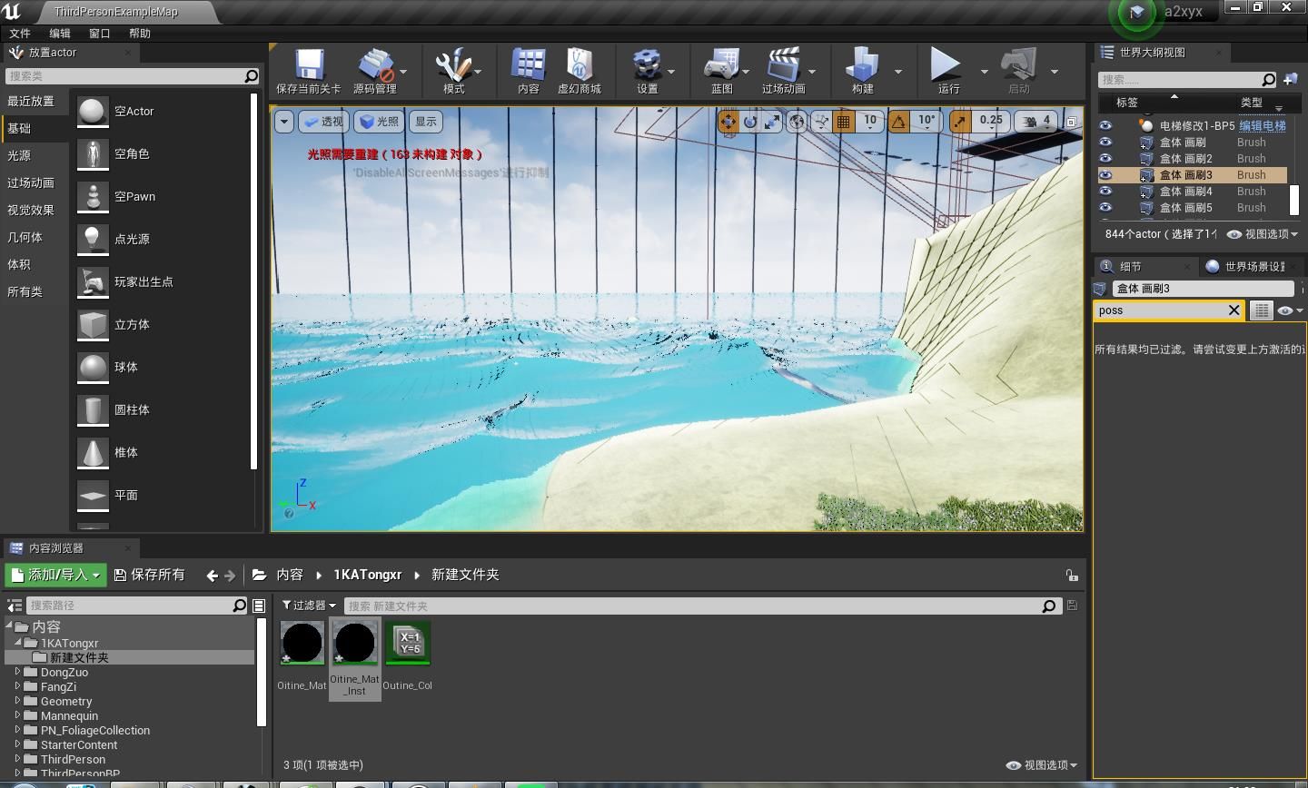The width and height of the screenshot is (1308, 788).
Task: Toggle scale snapping in viewport
Action: [x=960, y=121]
